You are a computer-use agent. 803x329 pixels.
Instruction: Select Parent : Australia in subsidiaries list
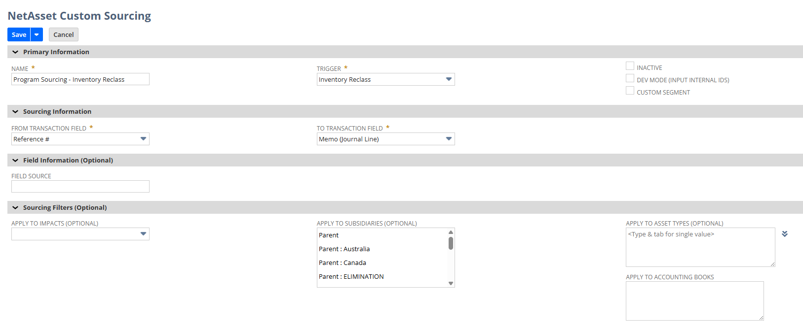344,249
